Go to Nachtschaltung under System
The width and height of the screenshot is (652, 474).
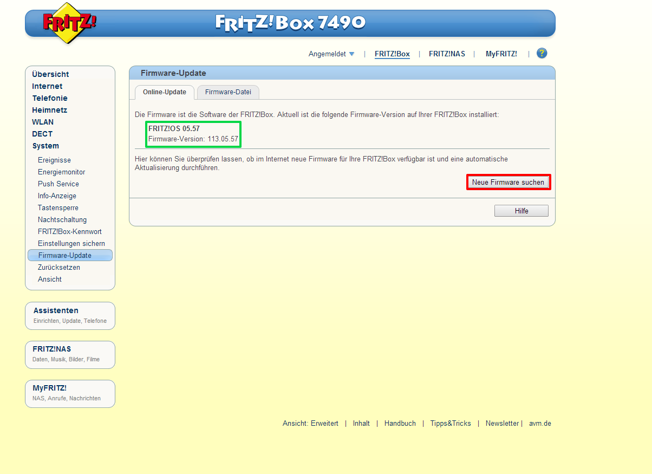coord(62,219)
